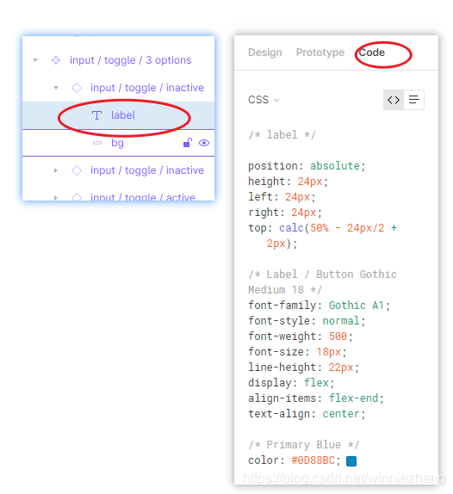Viewport: 453px width, 494px height.
Task: Open the Code tab
Action: 372,52
